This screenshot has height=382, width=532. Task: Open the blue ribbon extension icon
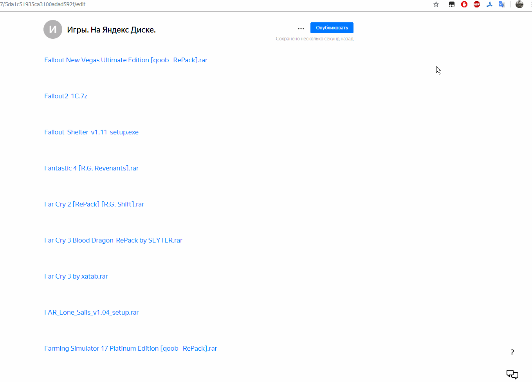pos(489,4)
